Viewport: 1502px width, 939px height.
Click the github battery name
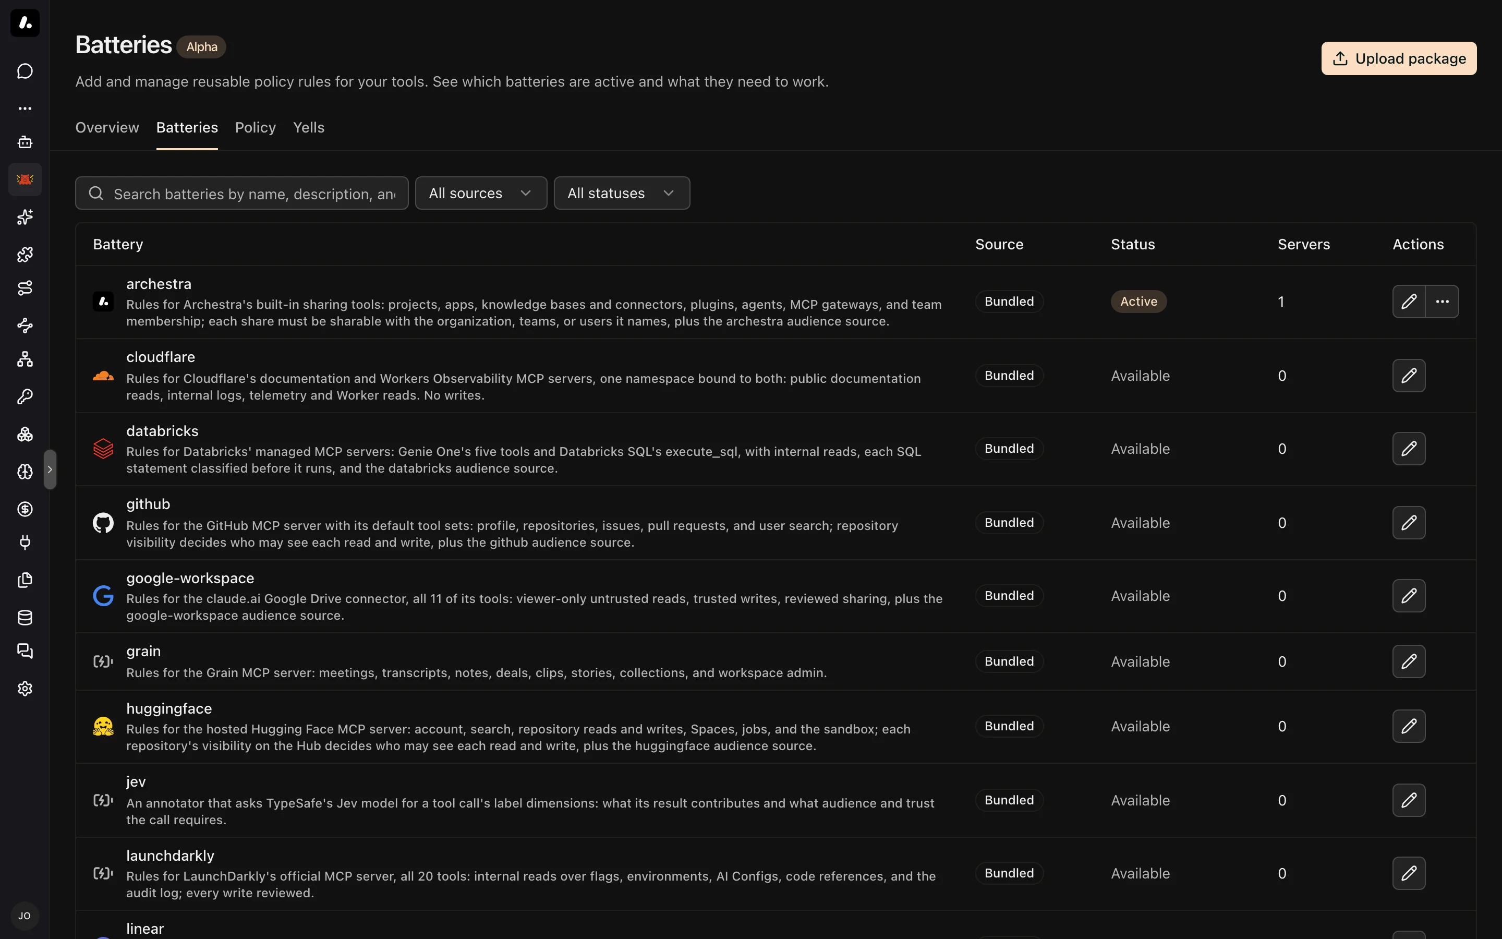tap(148, 504)
